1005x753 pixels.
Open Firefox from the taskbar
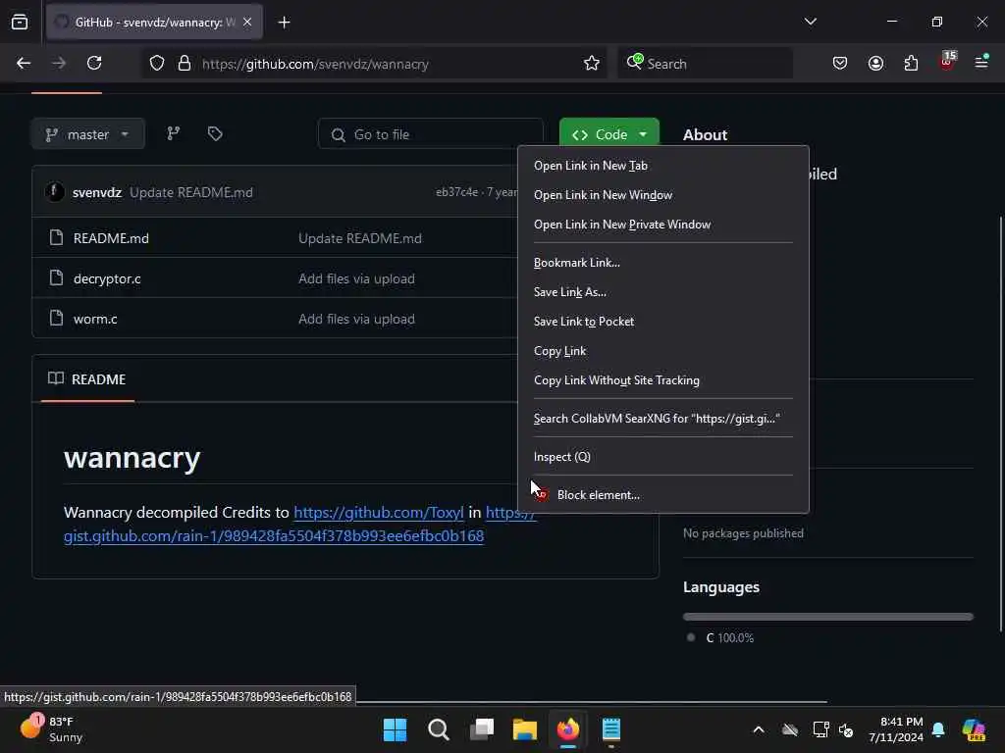coord(568,729)
